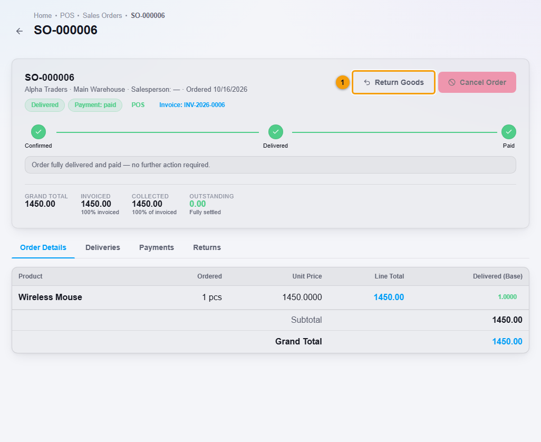The image size is (541, 442).
Task: Click the Delivered (Base) value 1.0000
Action: click(507, 297)
